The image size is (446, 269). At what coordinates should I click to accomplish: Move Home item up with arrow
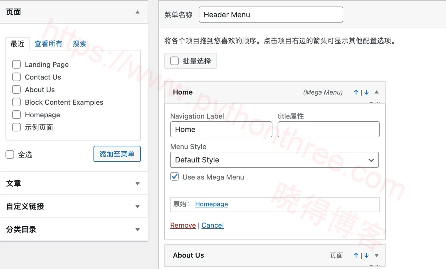click(x=356, y=92)
